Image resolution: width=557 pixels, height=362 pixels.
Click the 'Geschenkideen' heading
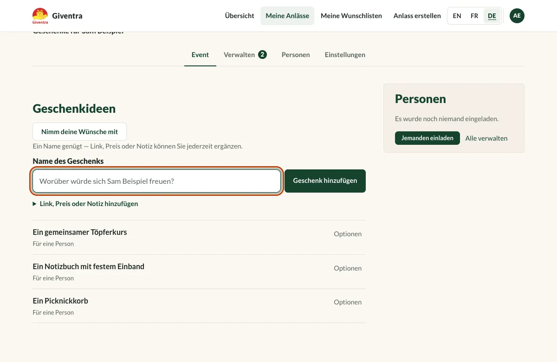pyautogui.click(x=74, y=109)
